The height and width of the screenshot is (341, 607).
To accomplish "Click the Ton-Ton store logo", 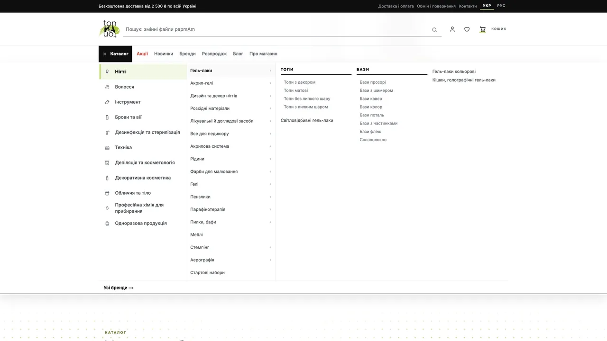I will pyautogui.click(x=109, y=29).
